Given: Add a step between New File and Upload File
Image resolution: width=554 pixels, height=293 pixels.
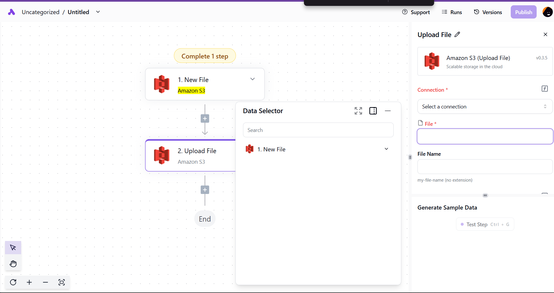Looking at the screenshot, I should tap(205, 118).
